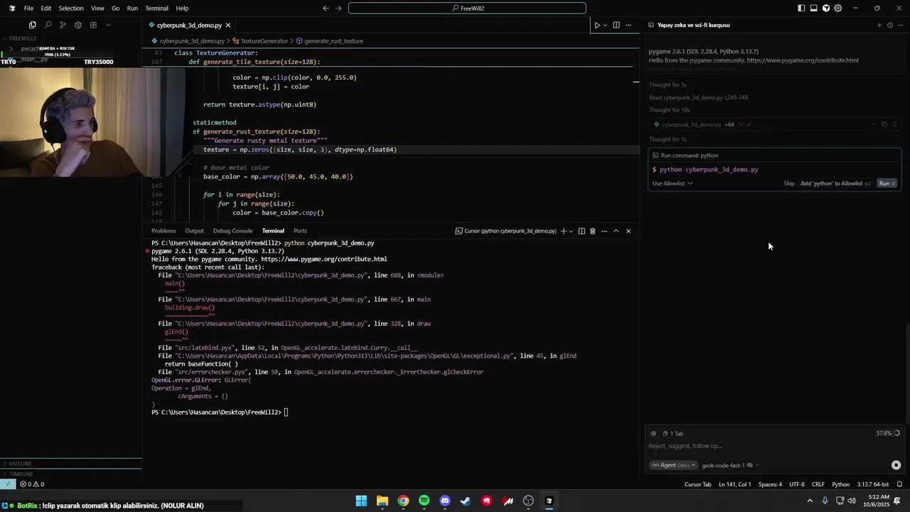
Task: Open the run options dropdown arrow
Action: (605, 25)
